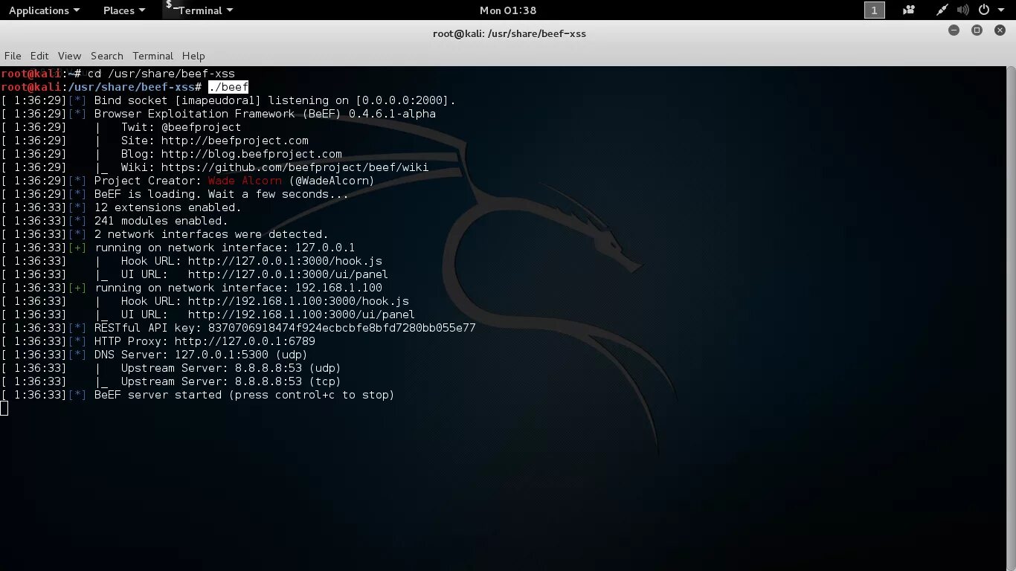This screenshot has height=571, width=1016.
Task: Click the http://beefproject.com site URL
Action: [x=235, y=141]
